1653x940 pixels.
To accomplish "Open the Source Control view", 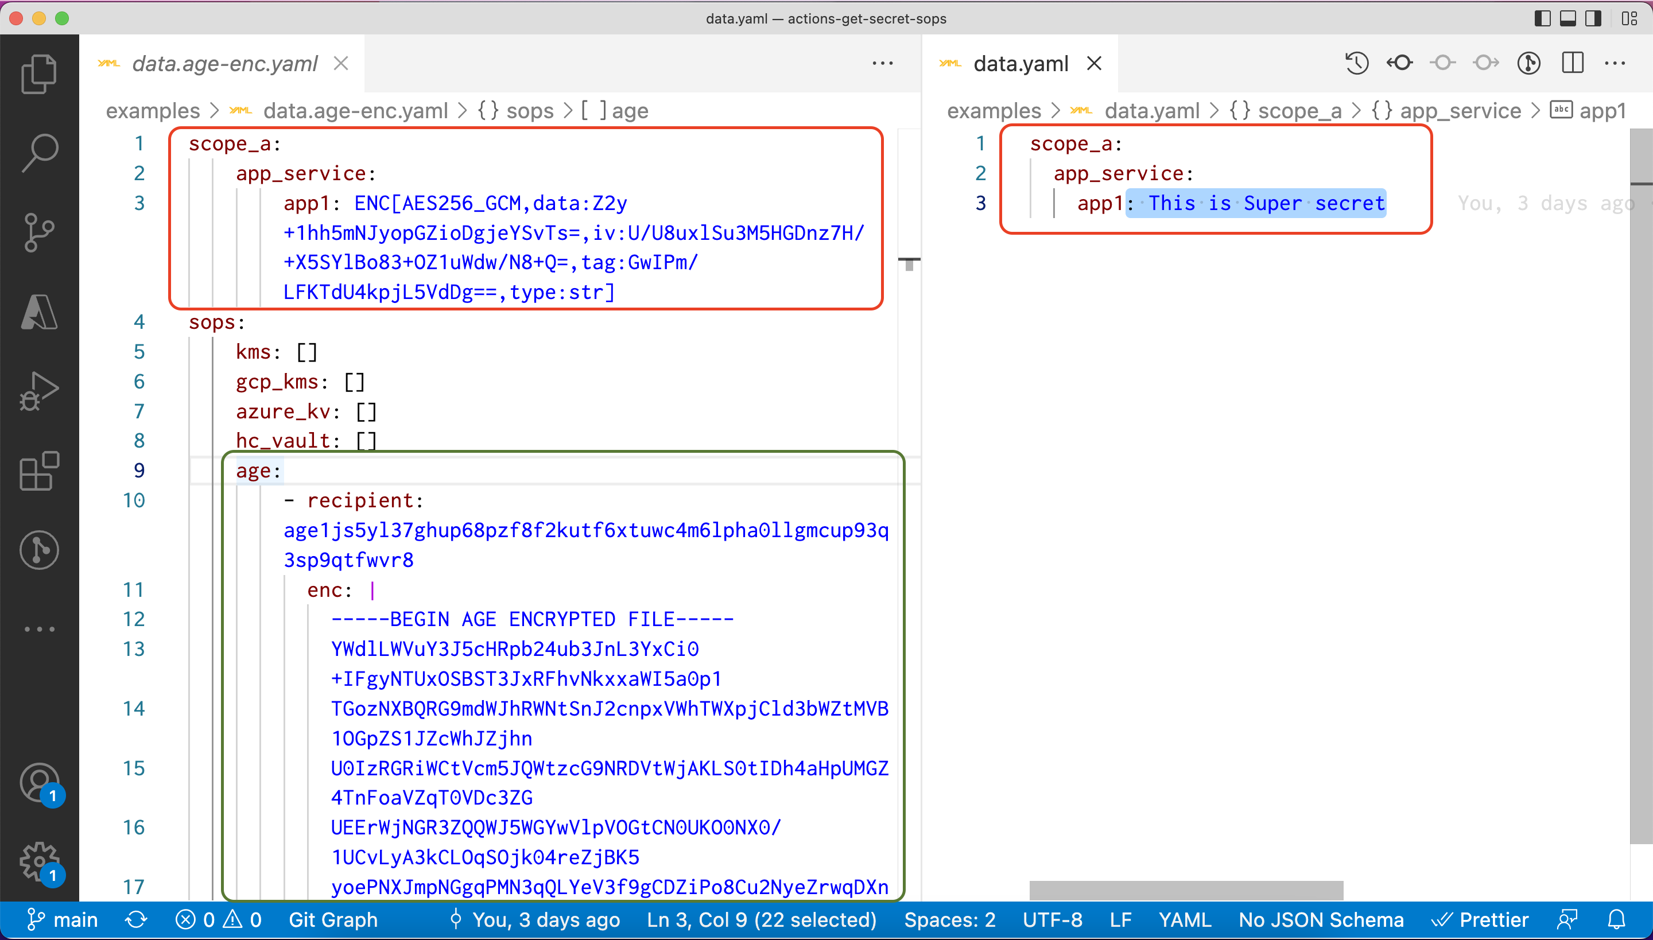I will 40,232.
